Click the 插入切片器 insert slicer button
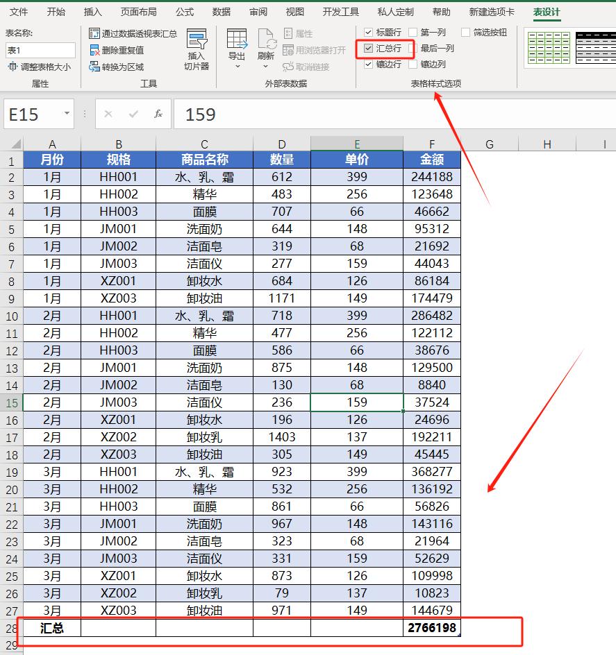This screenshot has width=616, height=655. click(x=197, y=49)
